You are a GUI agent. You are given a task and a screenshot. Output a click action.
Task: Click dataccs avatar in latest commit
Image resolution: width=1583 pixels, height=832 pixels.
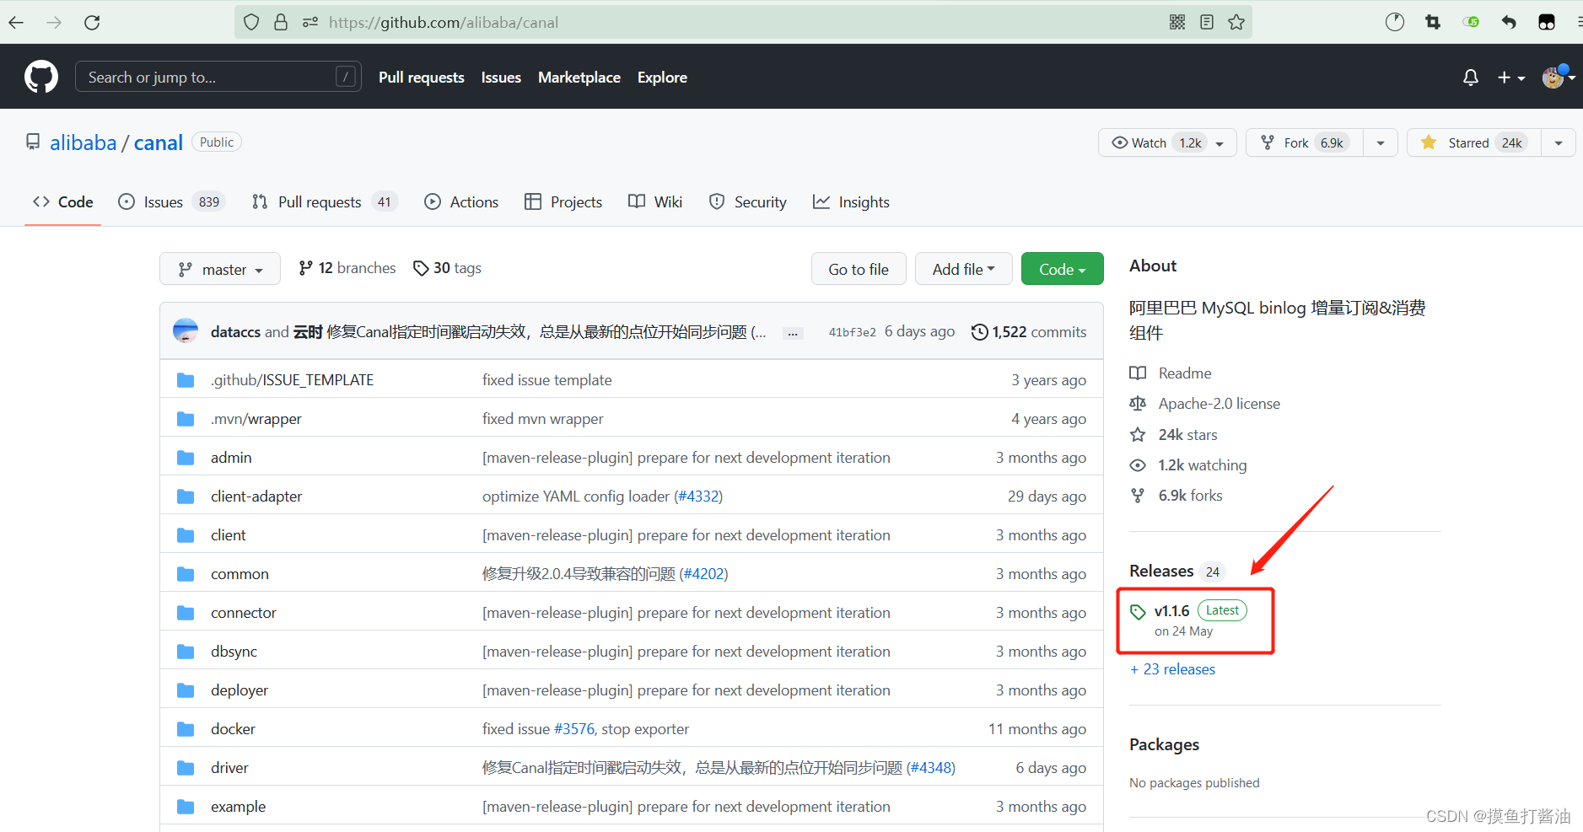pos(186,330)
